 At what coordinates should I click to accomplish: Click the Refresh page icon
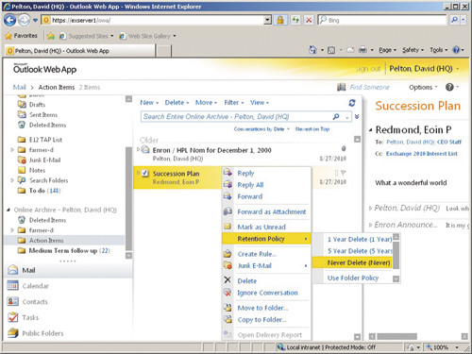pyautogui.click(x=295, y=20)
